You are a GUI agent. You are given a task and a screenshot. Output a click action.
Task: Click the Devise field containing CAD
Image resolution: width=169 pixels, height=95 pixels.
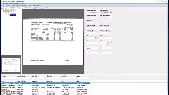(x=92, y=48)
